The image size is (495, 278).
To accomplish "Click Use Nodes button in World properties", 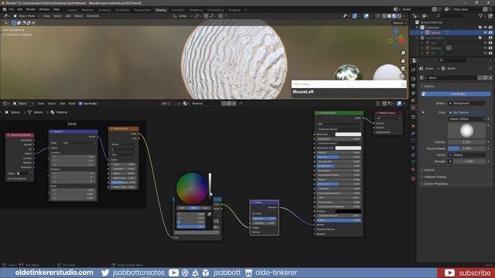I will pos(456,94).
